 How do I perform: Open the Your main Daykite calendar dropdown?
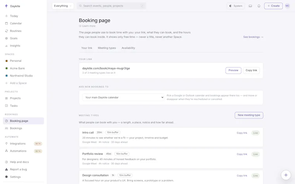coord(123,98)
